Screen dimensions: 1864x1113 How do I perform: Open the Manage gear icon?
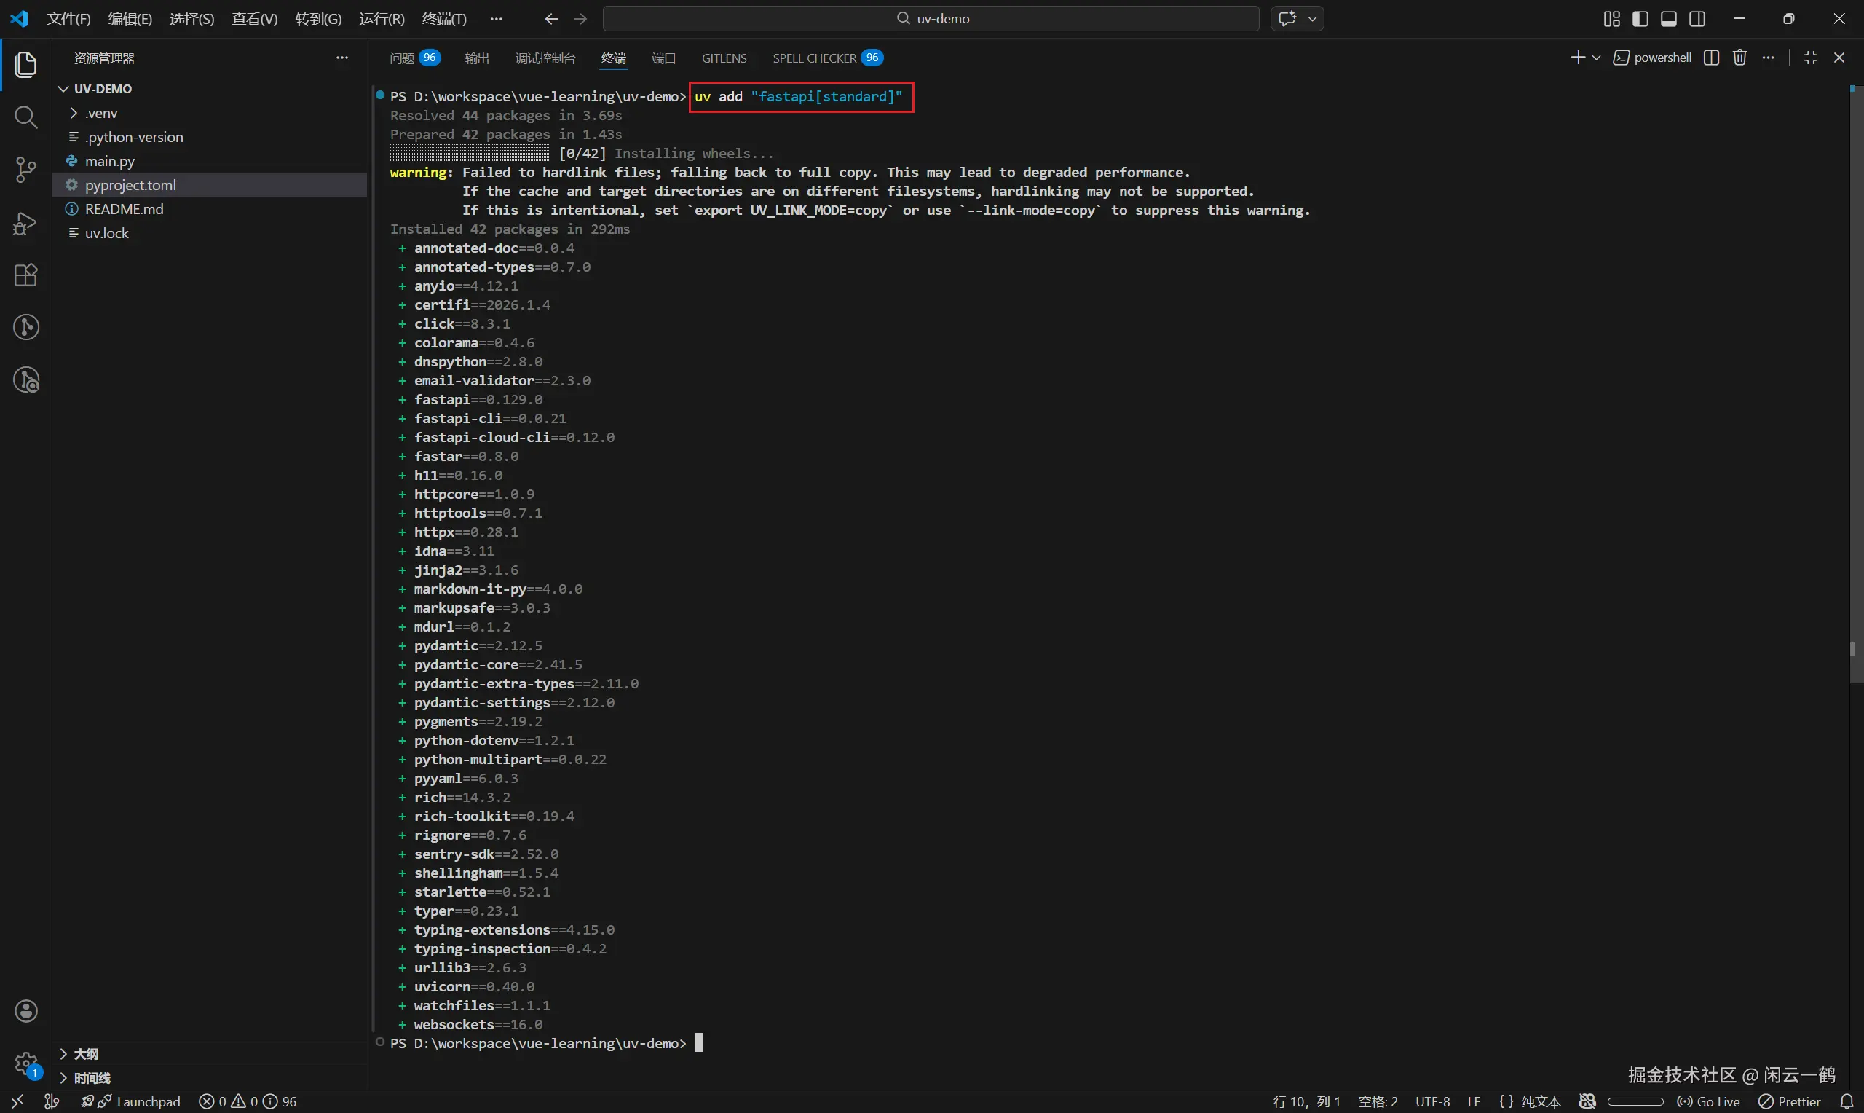(x=25, y=1063)
